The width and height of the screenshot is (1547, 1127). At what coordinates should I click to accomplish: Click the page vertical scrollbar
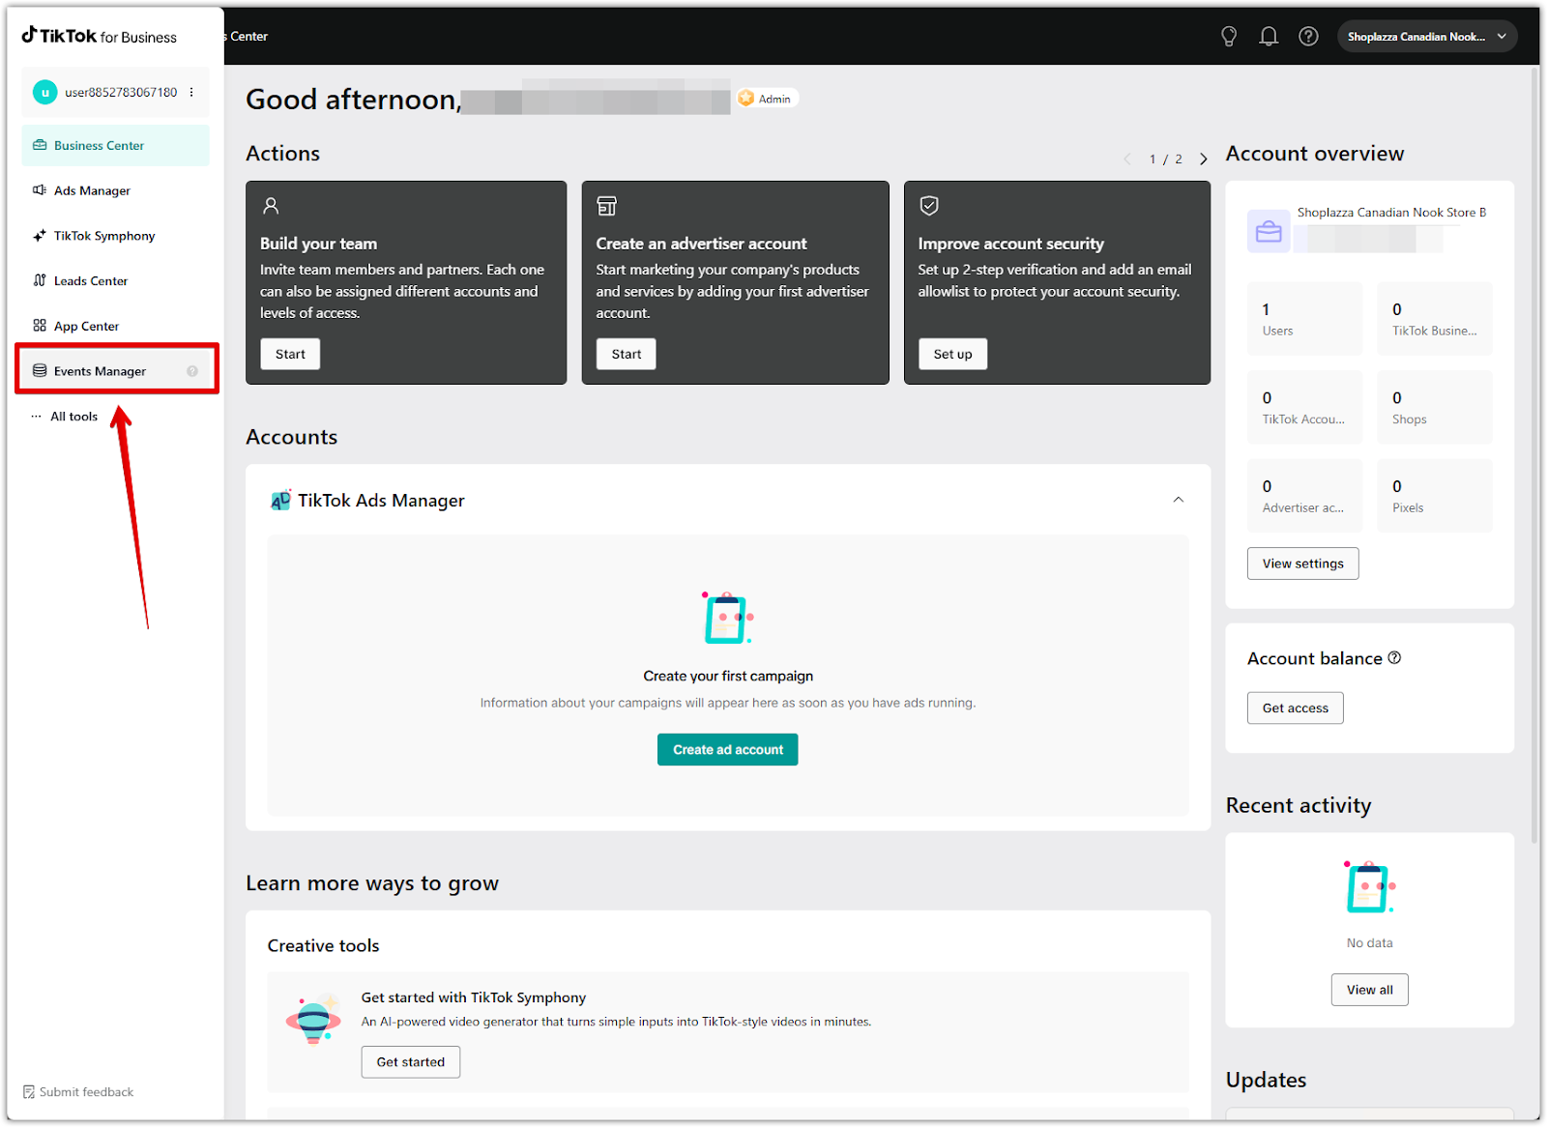[x=1534, y=454]
